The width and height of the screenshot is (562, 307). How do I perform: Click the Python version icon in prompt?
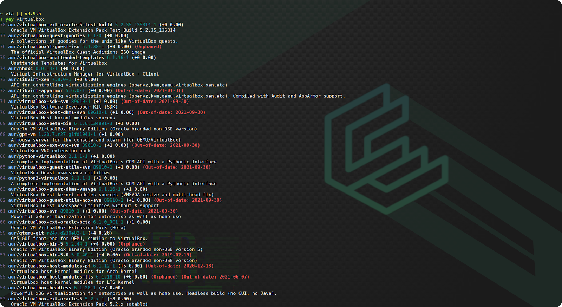[19, 14]
